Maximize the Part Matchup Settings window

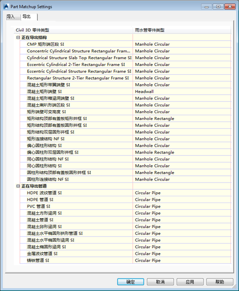(218, 7)
